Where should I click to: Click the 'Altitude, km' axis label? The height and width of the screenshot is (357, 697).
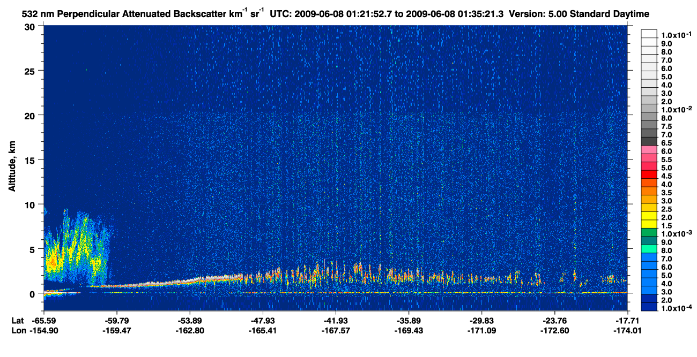[x=12, y=168]
